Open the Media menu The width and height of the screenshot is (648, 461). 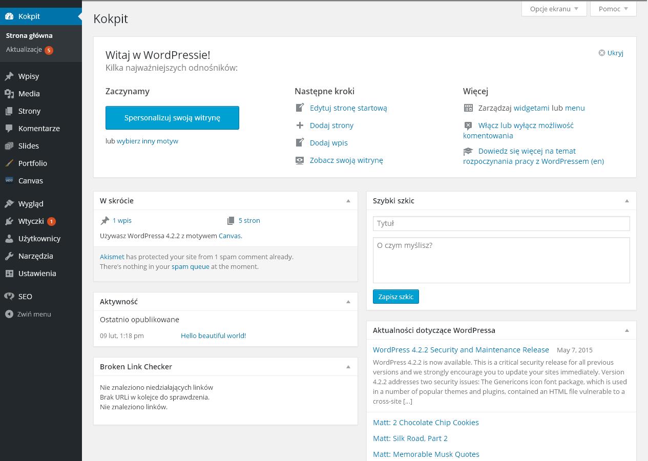pyautogui.click(x=41, y=94)
